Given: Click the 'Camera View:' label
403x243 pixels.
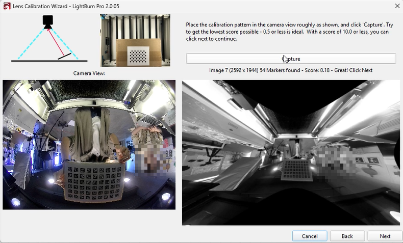Looking at the screenshot, I should [x=89, y=73].
